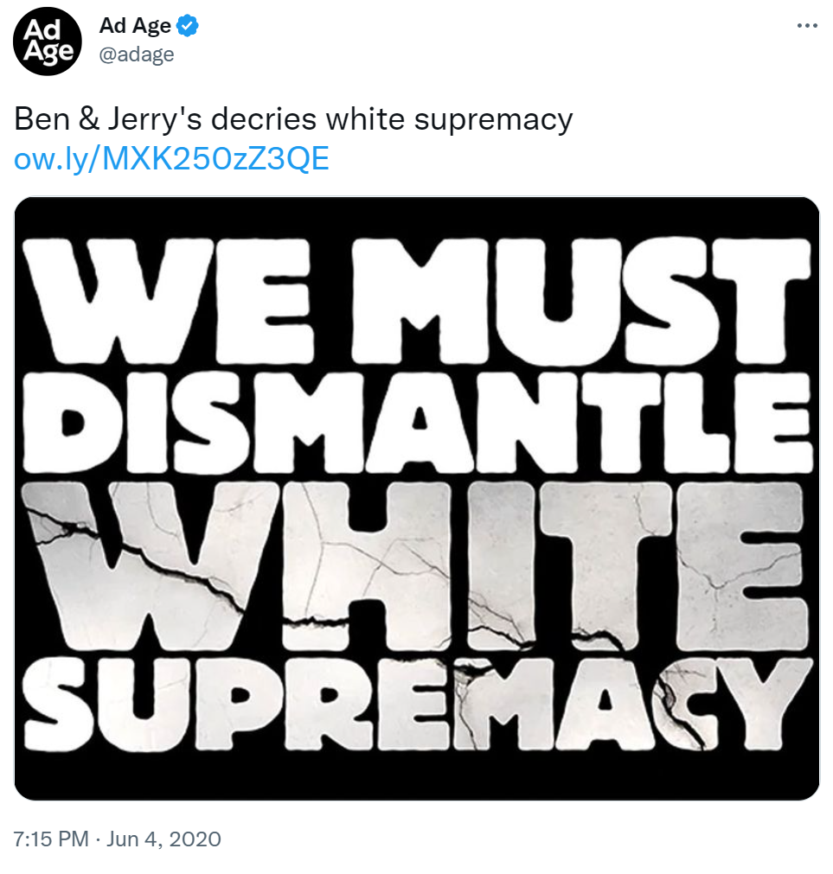Click the Jun 4, 2020 date
833x874 pixels.
coord(163,839)
